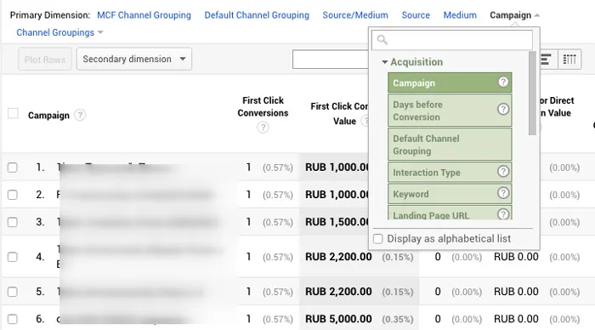Open help icon for Landing Page URL
The image size is (595, 330).
(503, 214)
